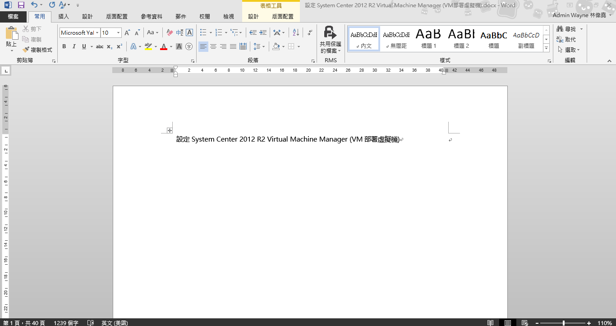Decrease font size with shrink font icon
The image size is (616, 326).
(138, 32)
